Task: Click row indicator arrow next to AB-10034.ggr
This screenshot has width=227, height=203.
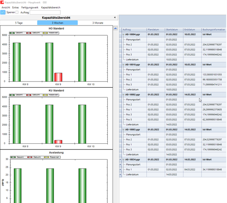Action: [x=120, y=160]
